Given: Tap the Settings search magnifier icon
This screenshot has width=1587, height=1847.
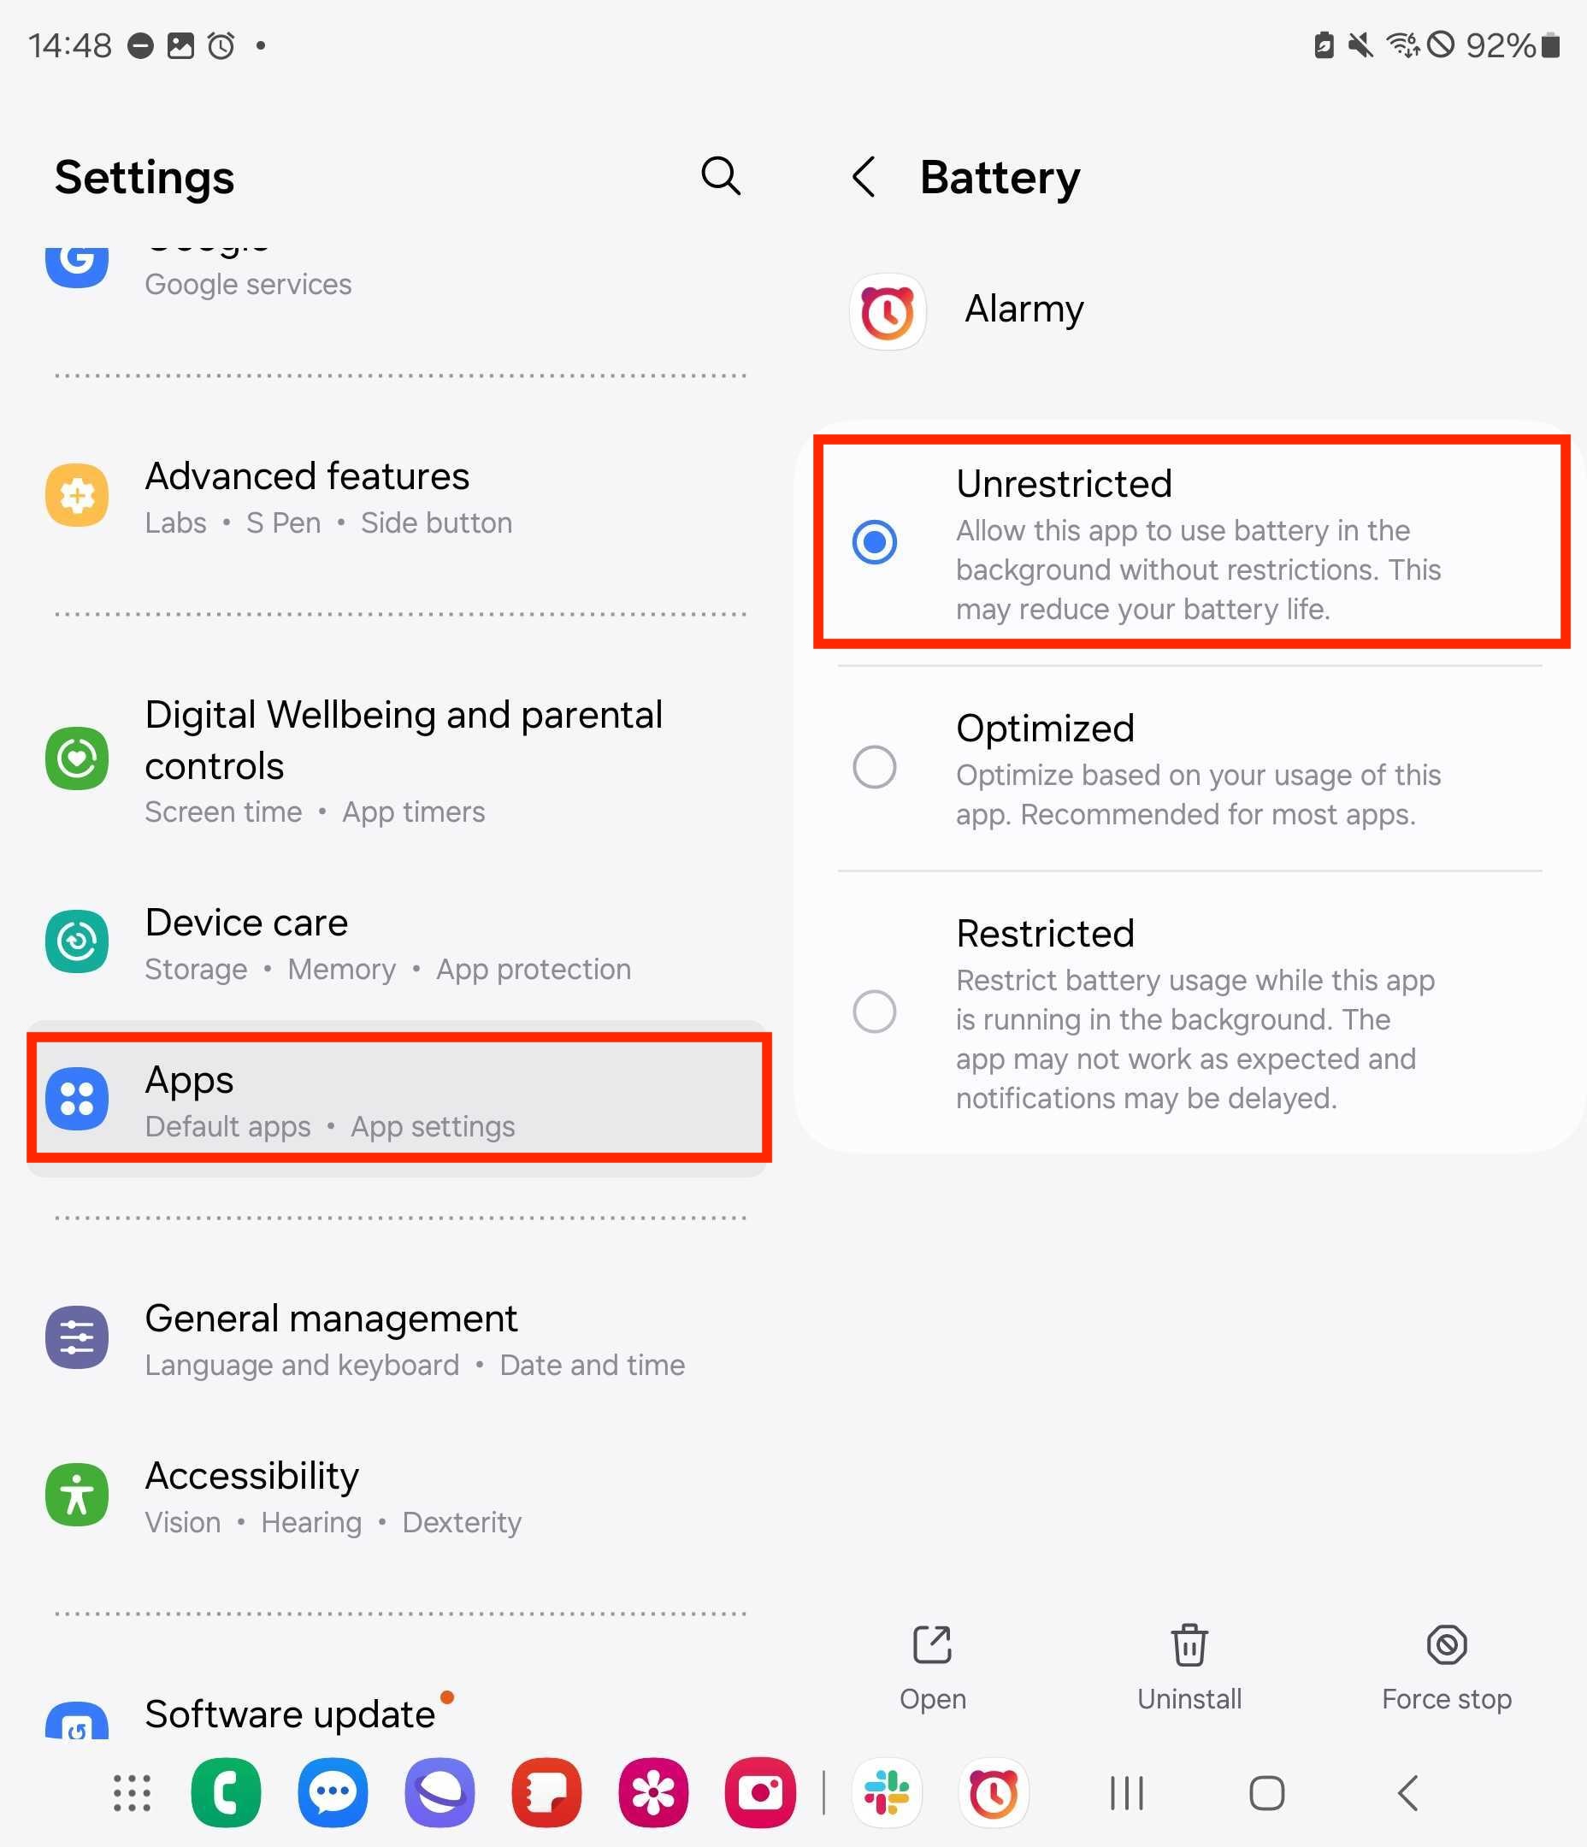Looking at the screenshot, I should [720, 175].
